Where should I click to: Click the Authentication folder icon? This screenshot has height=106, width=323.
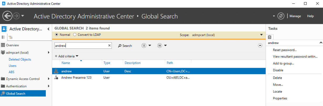(3, 86)
